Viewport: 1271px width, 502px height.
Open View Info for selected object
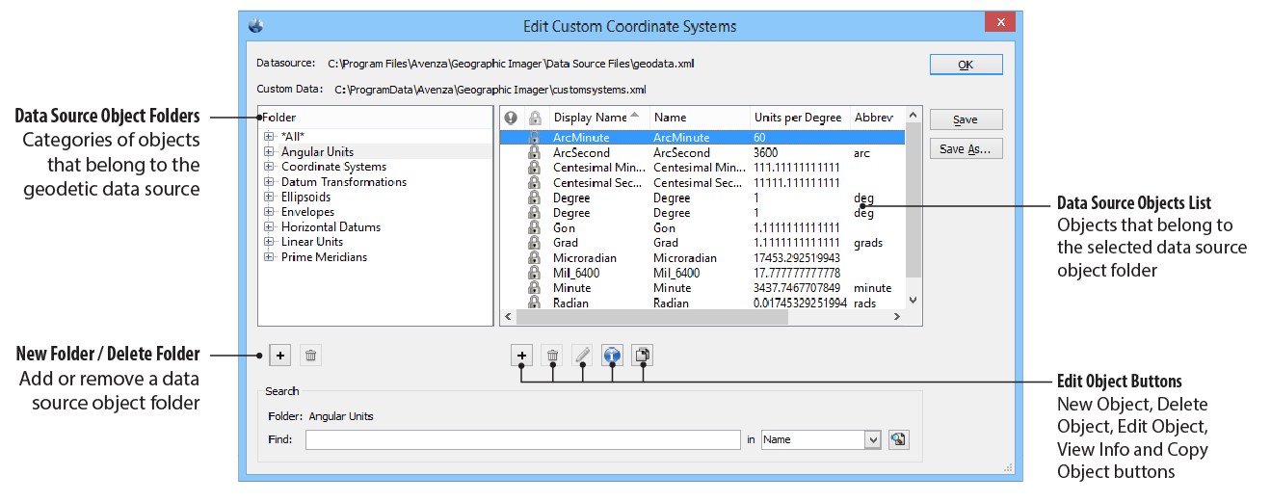[x=612, y=356]
